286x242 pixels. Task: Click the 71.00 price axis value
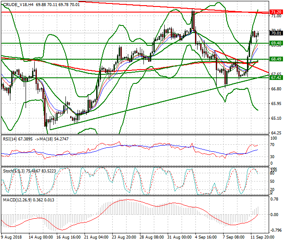(276, 16)
